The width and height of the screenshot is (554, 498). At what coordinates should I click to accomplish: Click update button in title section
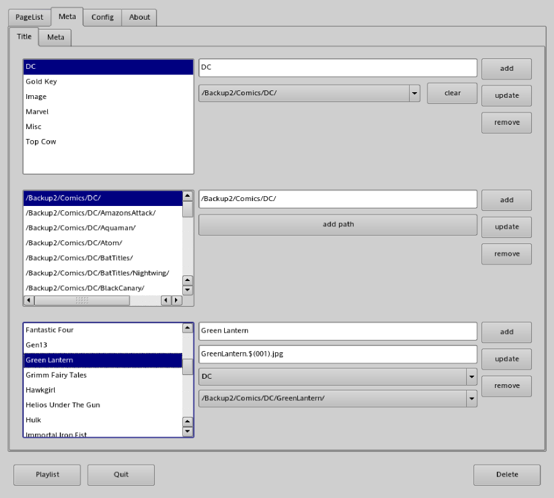pyautogui.click(x=506, y=359)
